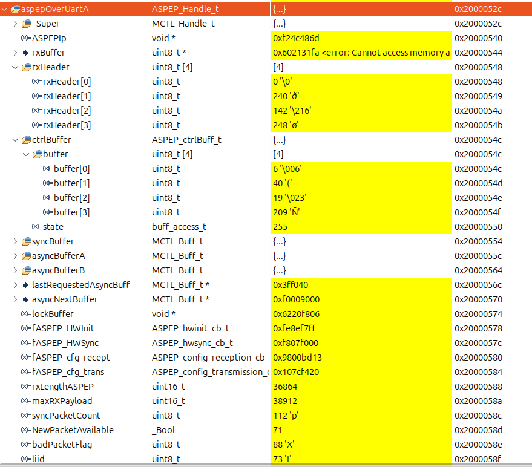Expand the asyncBufferB node
The width and height of the screenshot is (532, 467).
click(15, 270)
